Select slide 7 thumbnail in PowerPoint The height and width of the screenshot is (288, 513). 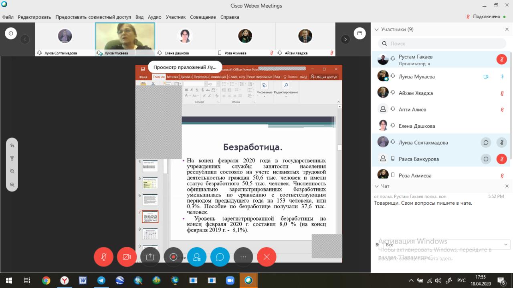pos(150,217)
